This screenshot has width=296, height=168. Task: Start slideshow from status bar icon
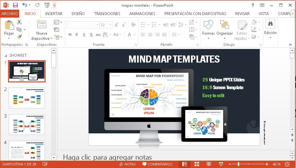[221, 164]
